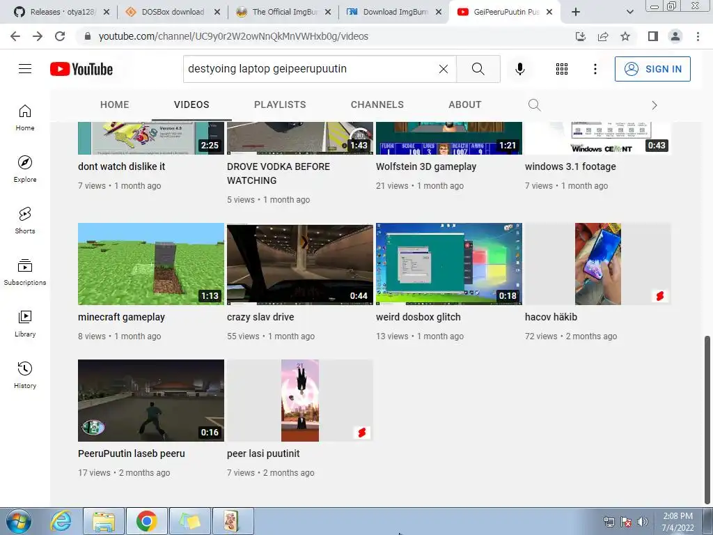Bookmark this page with the star icon

[x=625, y=36]
